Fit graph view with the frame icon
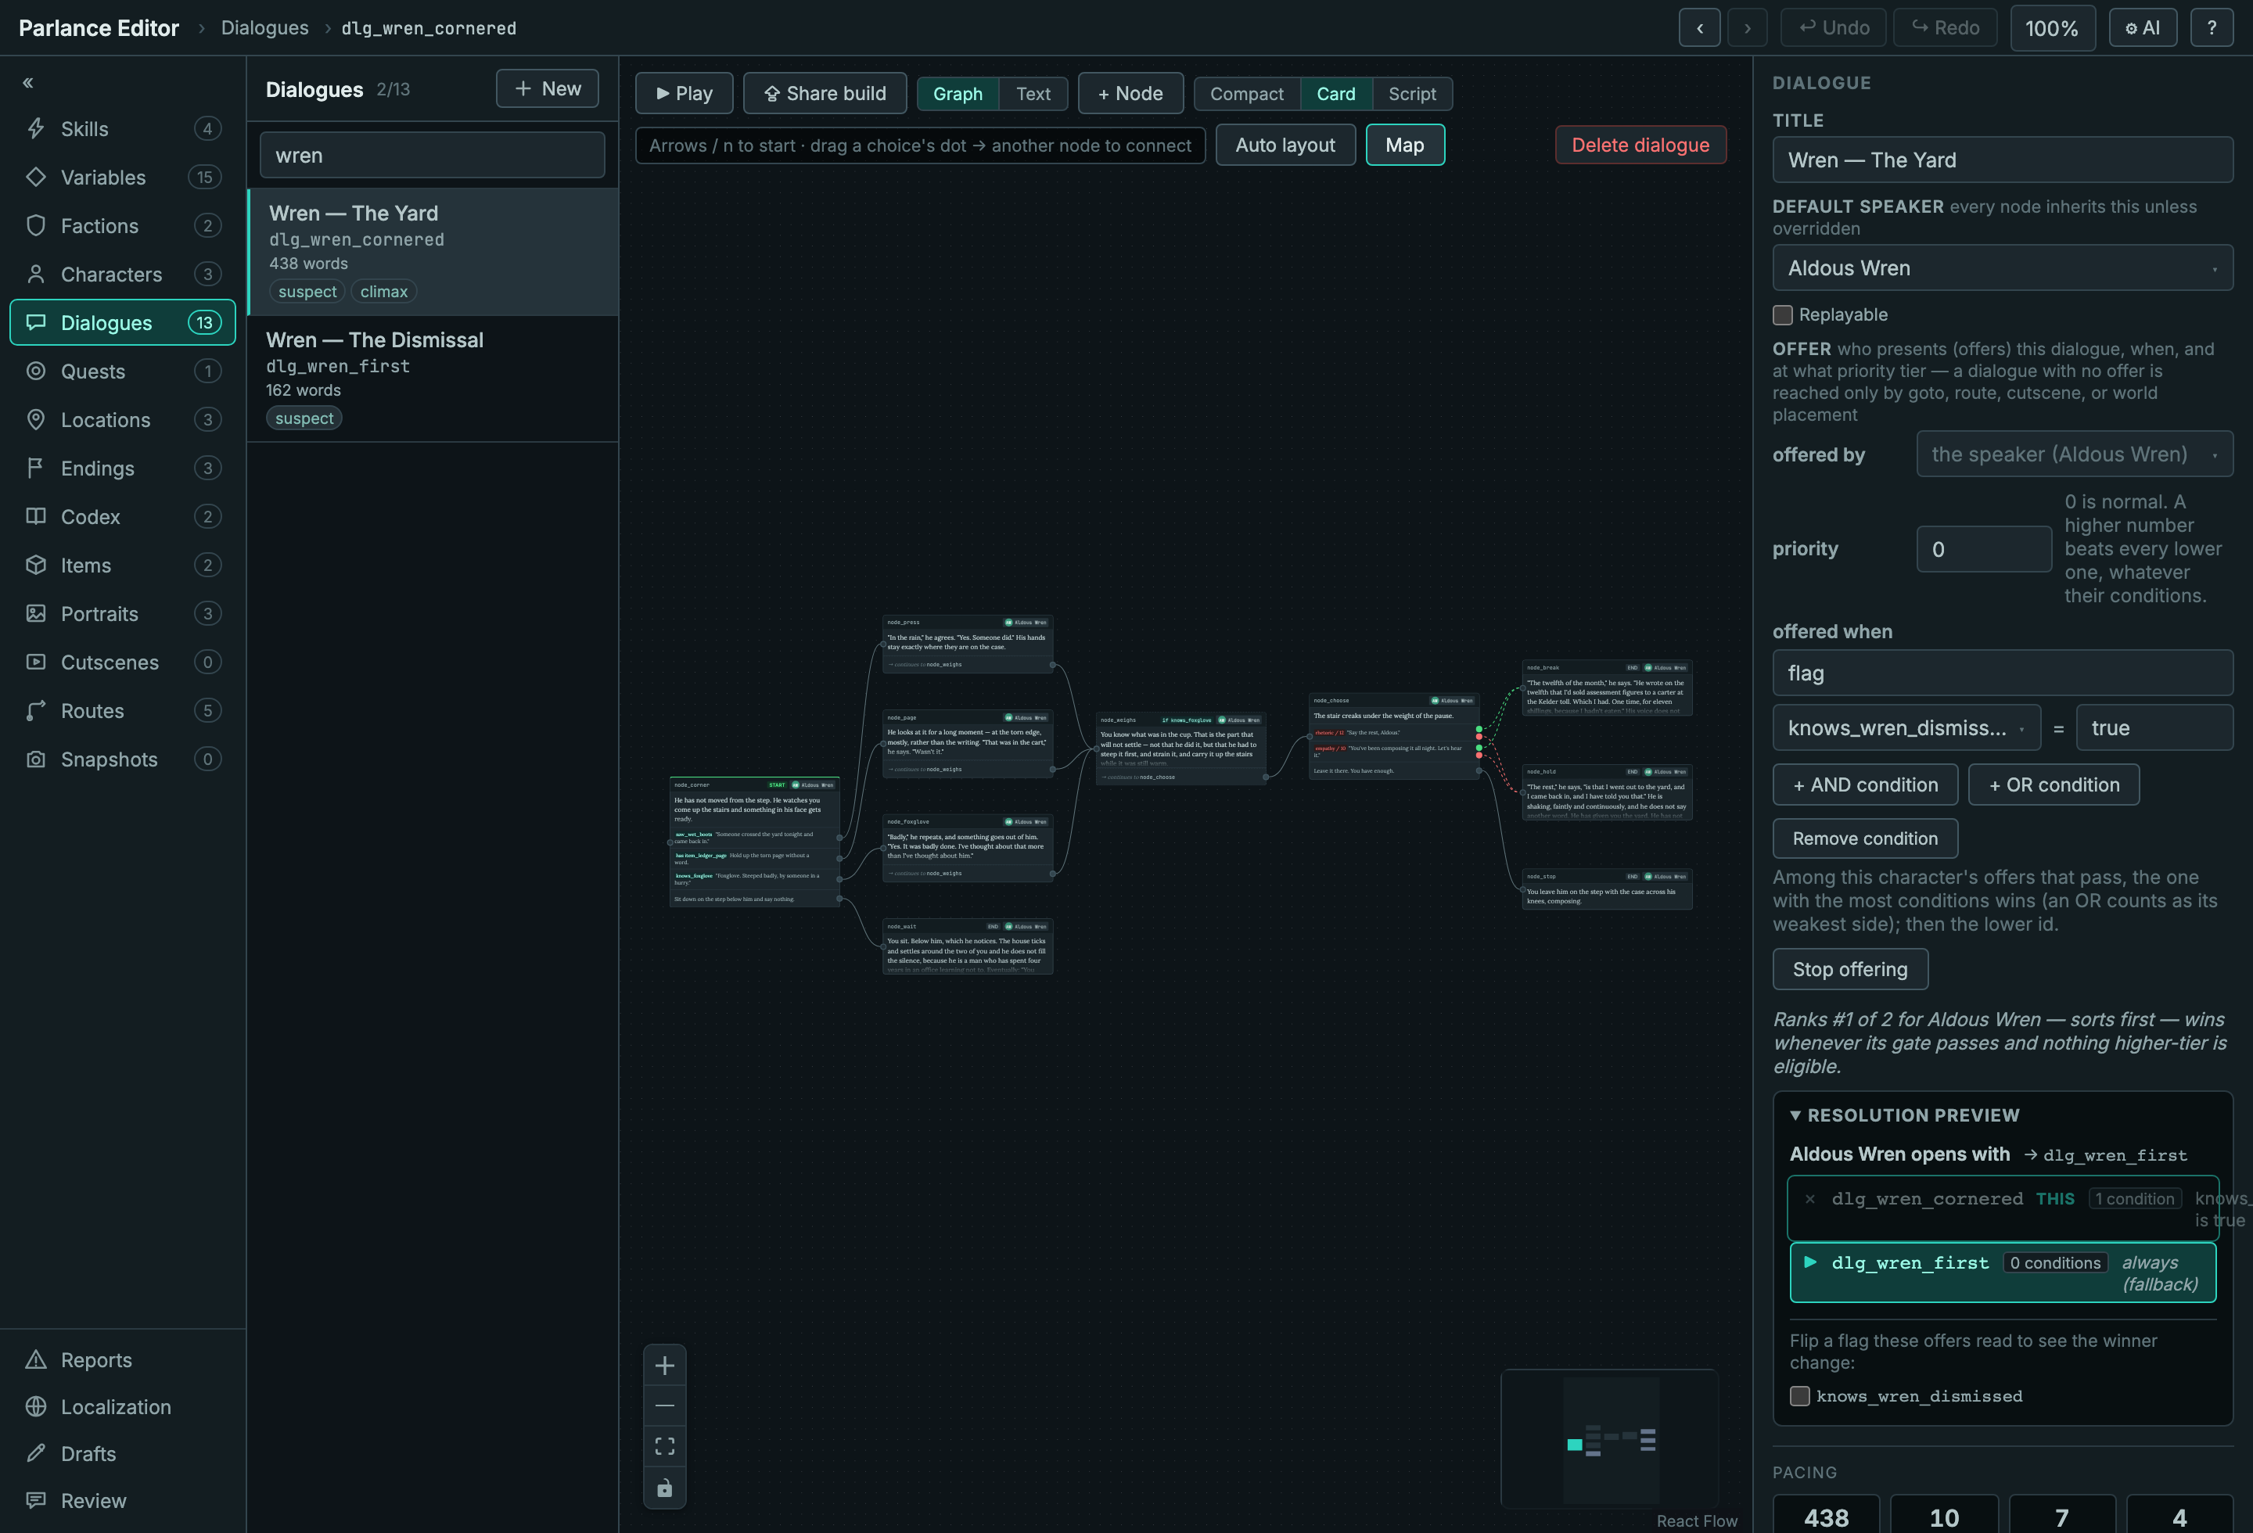This screenshot has width=2253, height=1533. pos(664,1447)
